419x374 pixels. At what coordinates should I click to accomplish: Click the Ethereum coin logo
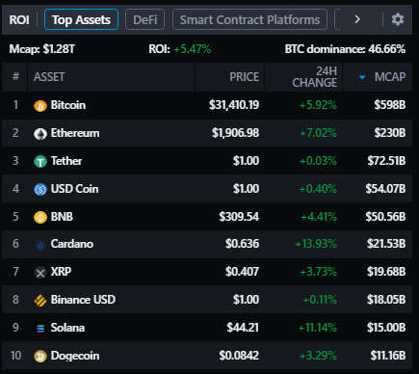pos(40,134)
